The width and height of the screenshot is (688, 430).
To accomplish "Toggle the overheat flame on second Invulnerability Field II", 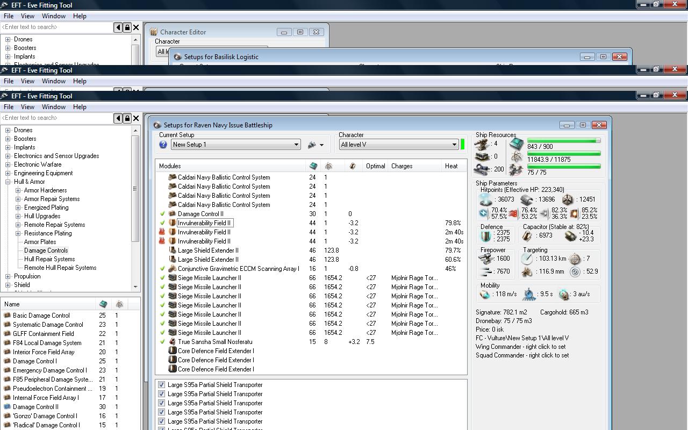I will [162, 232].
